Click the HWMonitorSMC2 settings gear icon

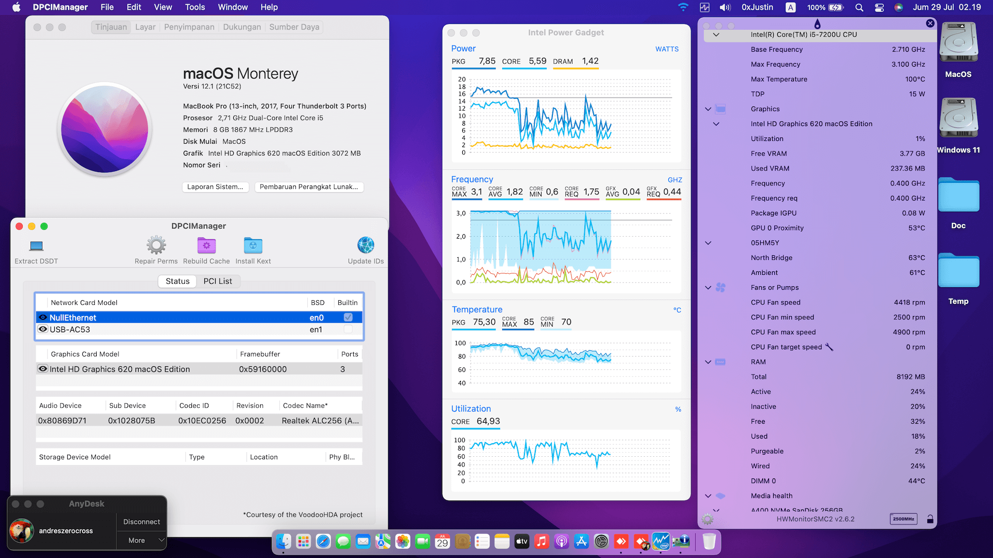708,519
